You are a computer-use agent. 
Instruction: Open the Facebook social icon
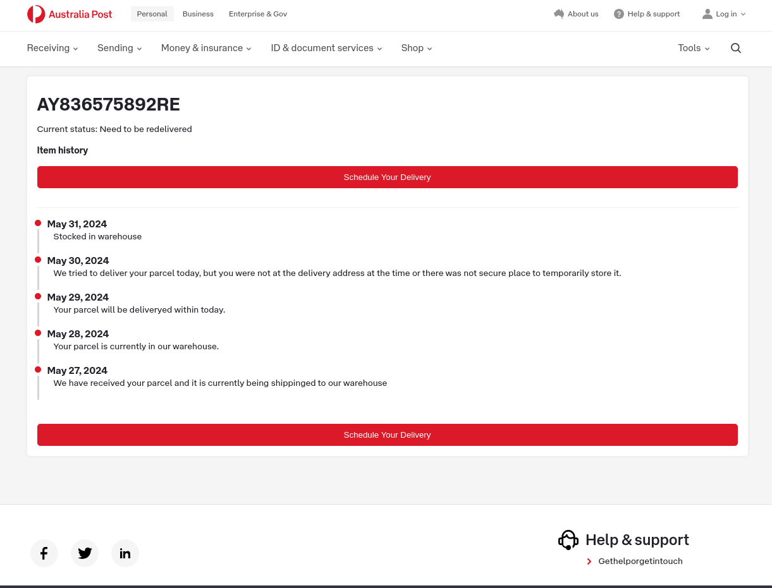[44, 553]
